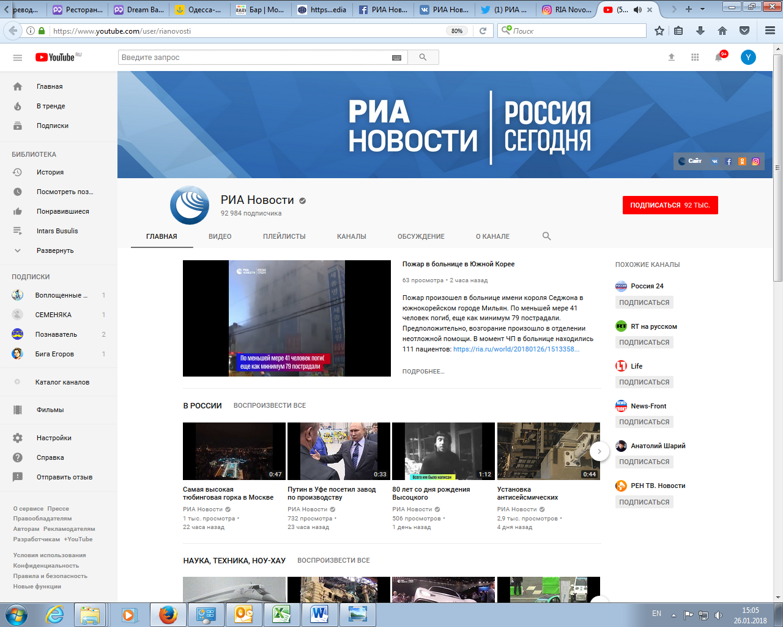Screen dimensions: 783x627
Task: Open the notifications bell
Action: tap(719, 57)
